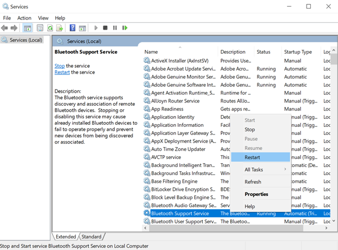Expand the All Tasks submenu arrow
This screenshot has width=338, height=250.
coord(285,169)
